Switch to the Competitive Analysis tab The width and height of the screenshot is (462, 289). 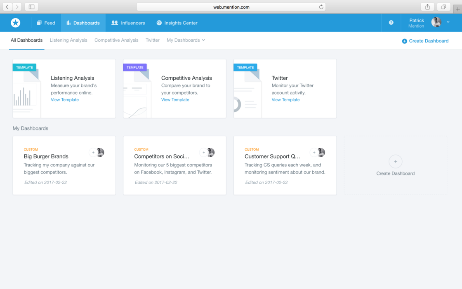116,40
